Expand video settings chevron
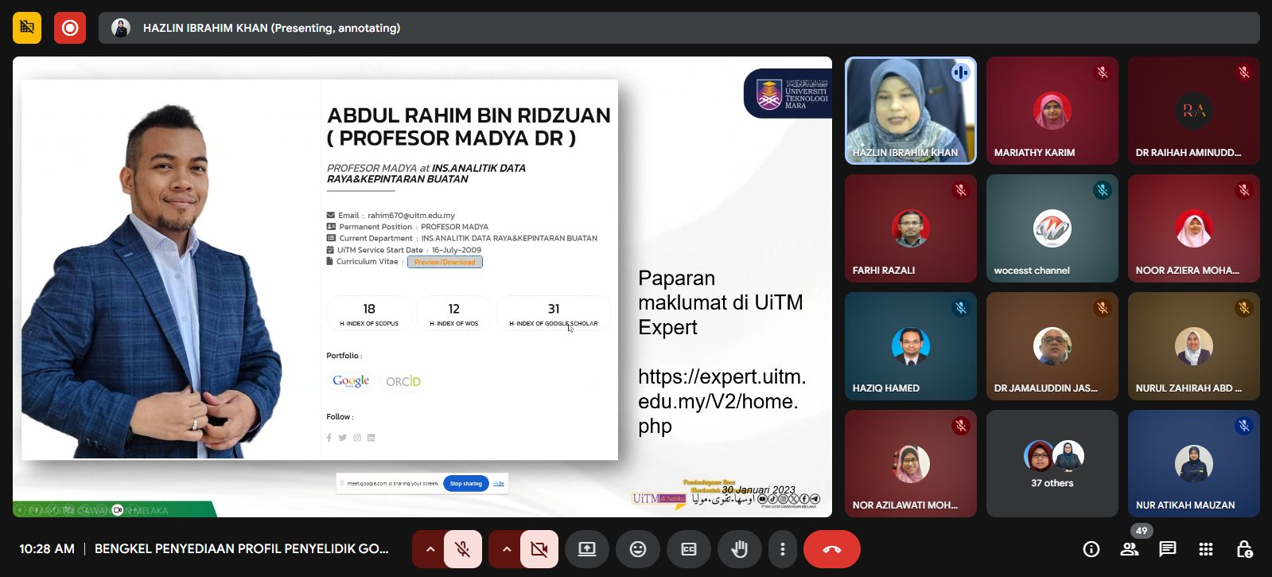This screenshot has height=577, width=1272. [x=506, y=549]
